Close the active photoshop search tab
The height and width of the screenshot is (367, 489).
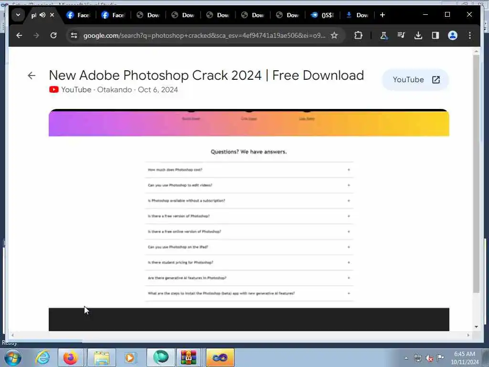(x=52, y=15)
